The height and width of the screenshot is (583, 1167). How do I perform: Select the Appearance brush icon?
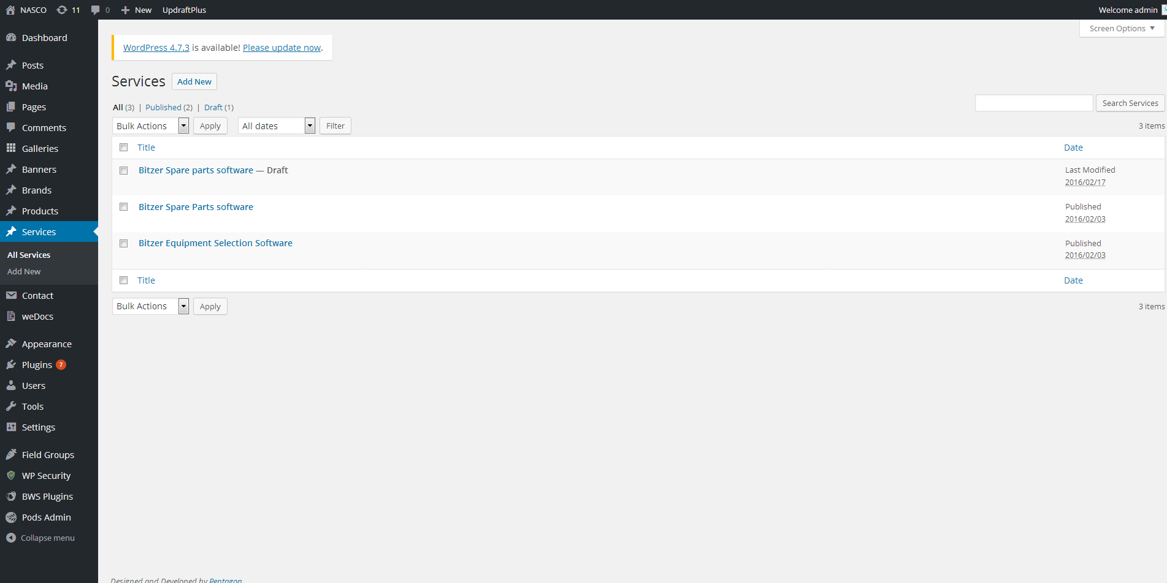pyautogui.click(x=12, y=344)
